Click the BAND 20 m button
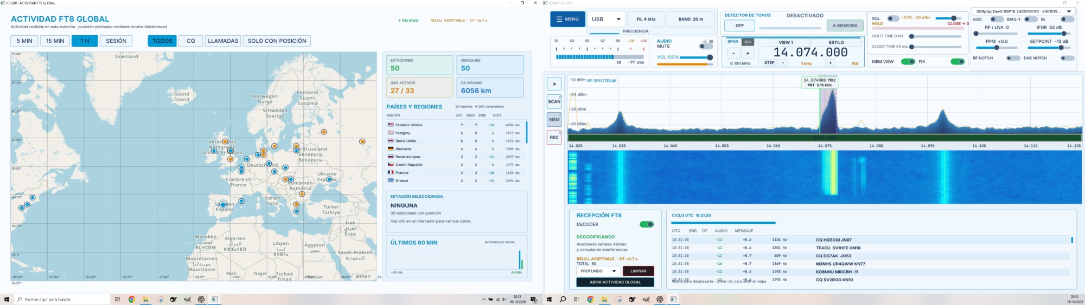The image size is (1085, 305). [691, 19]
